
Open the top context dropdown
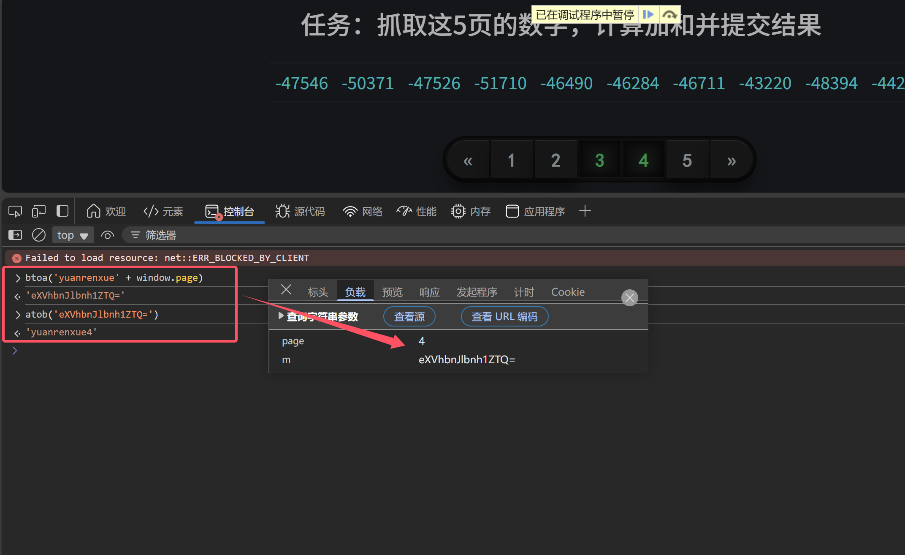(x=73, y=235)
